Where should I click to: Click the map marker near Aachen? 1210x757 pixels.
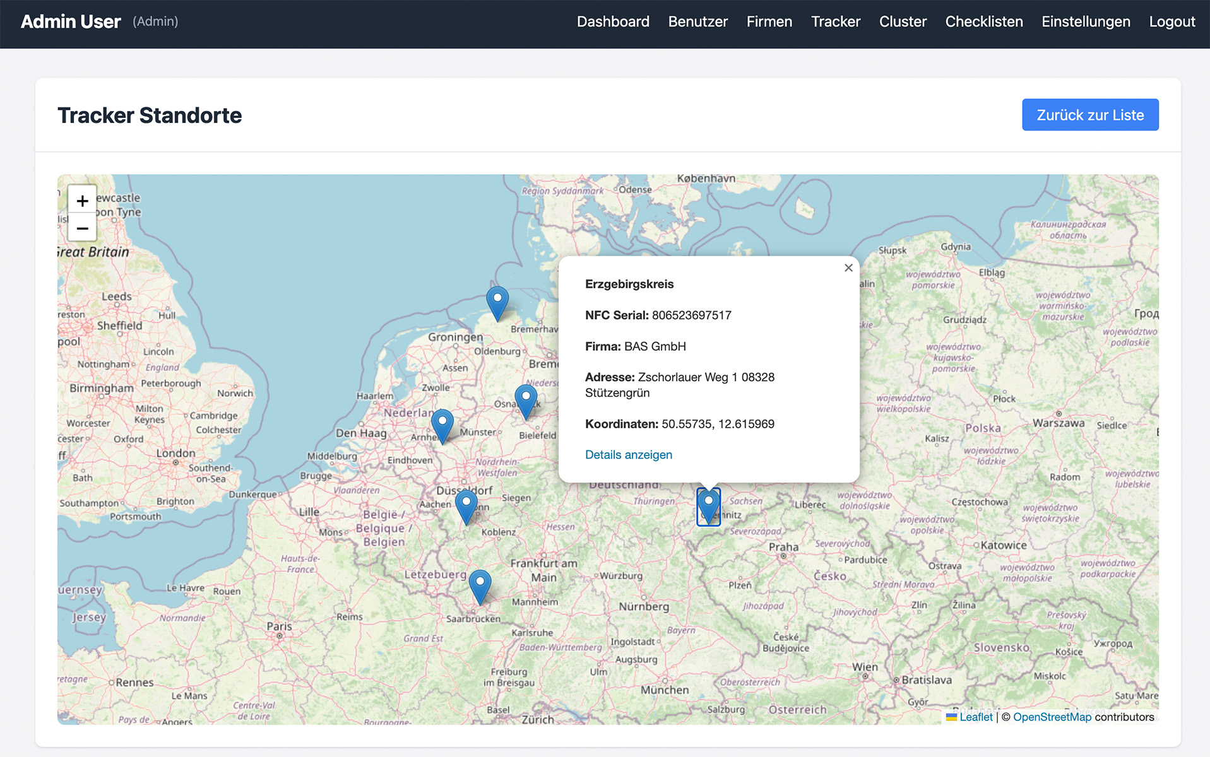466,506
